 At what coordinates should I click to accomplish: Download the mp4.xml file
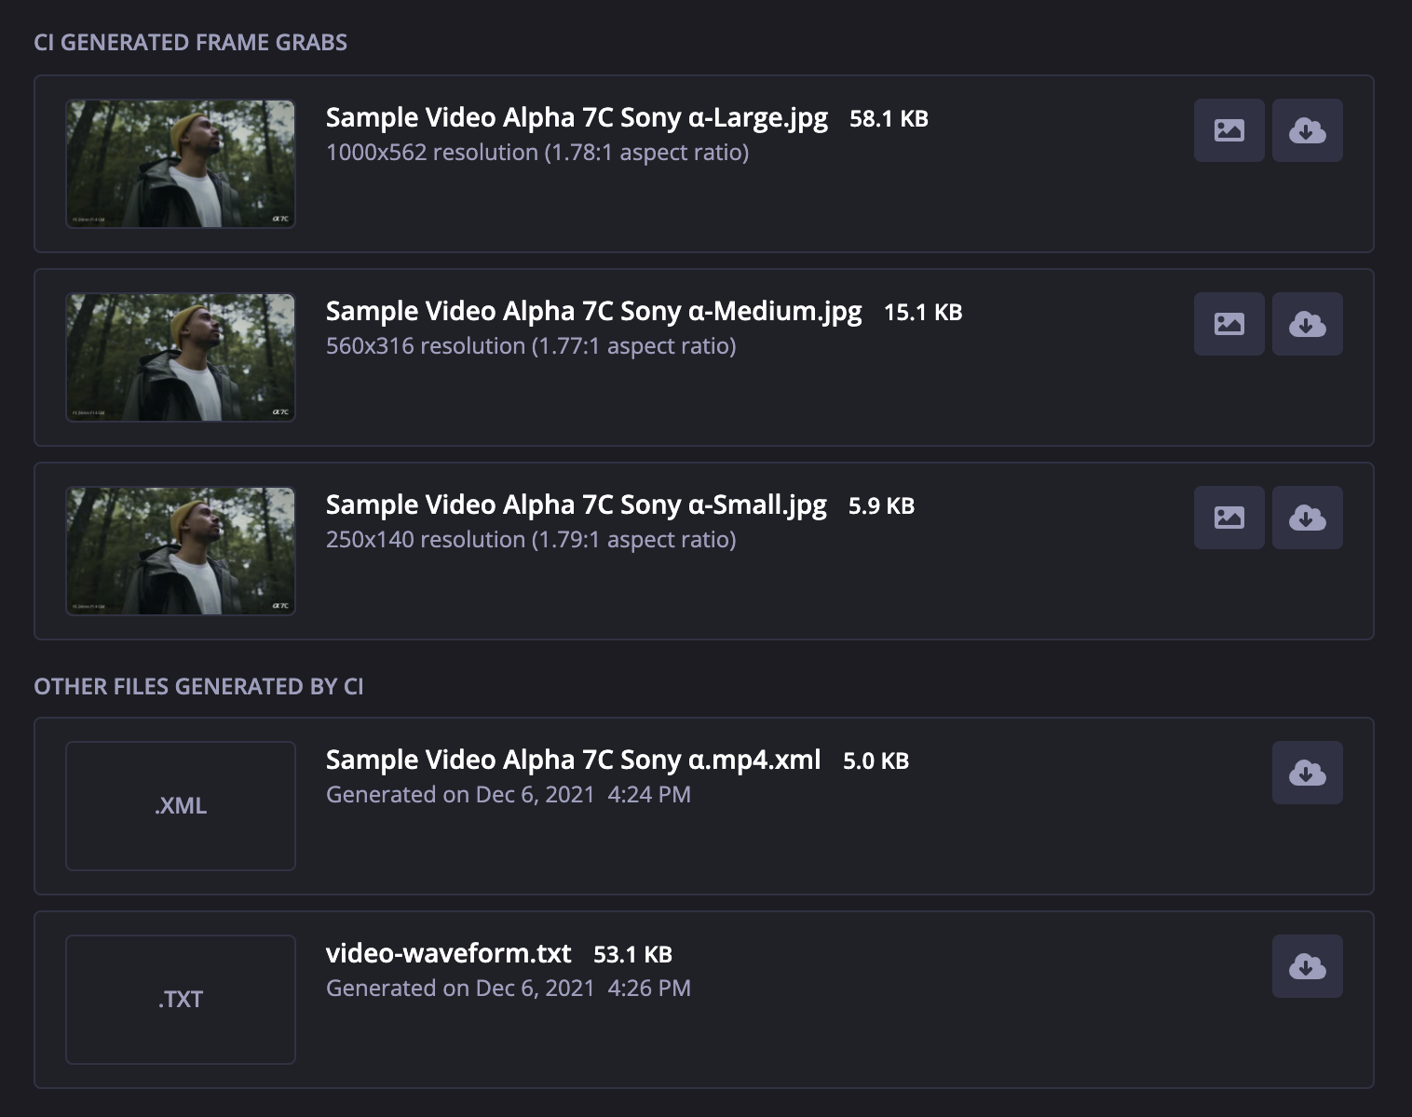click(x=1307, y=773)
